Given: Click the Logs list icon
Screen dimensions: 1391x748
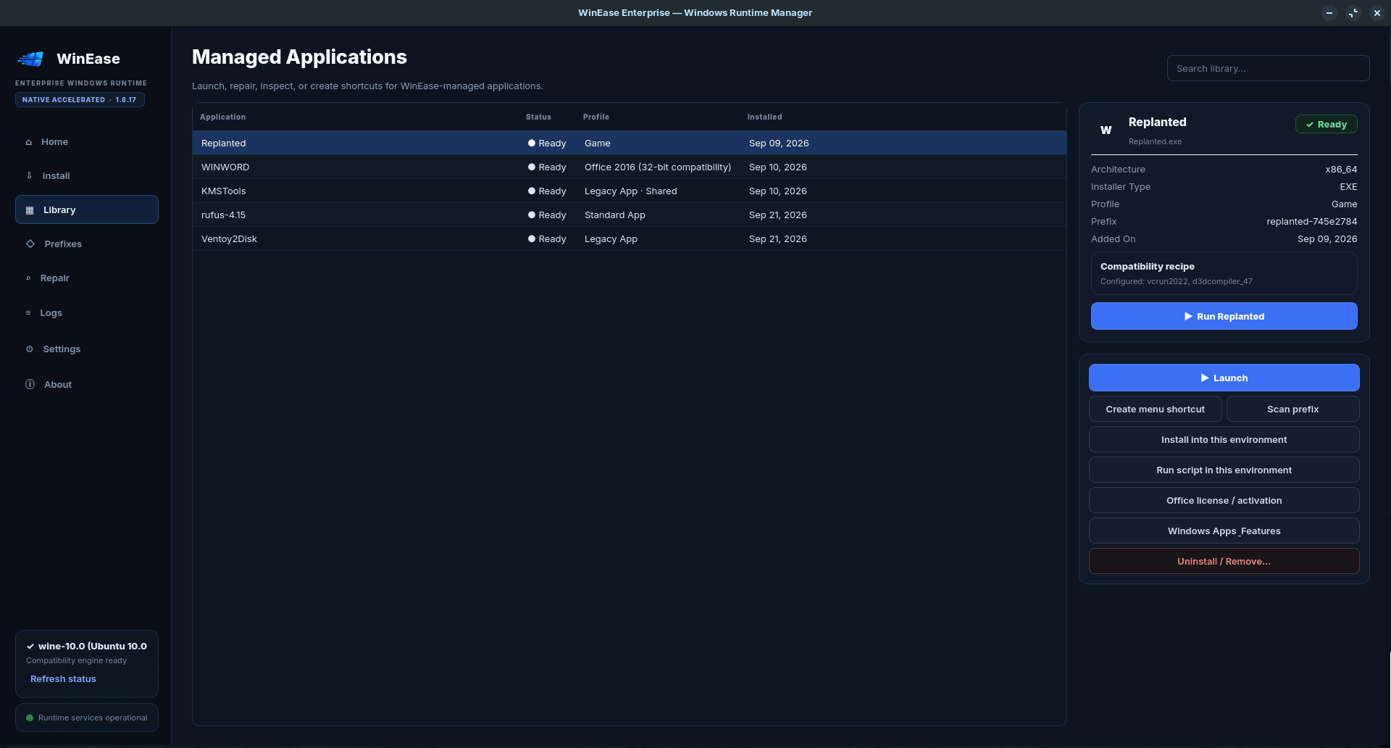Looking at the screenshot, I should [x=28, y=313].
